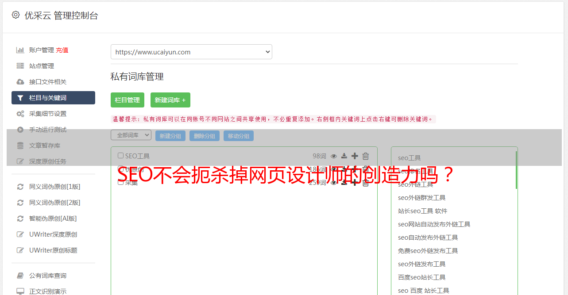Click keyword 'seo外链发布工具'
Screen dimensions: 568x295
point(422,264)
